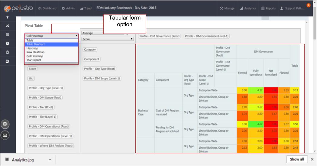317x166 pixels.
Task: Click the Profile - Tier (Level-1) chip
Action: coord(42,117)
